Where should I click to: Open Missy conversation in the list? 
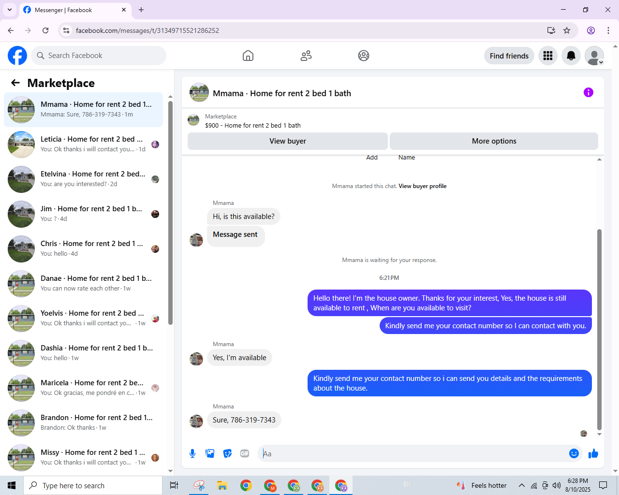[83, 458]
